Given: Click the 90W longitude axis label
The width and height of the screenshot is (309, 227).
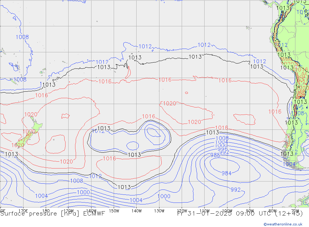Looking at the screenshot, I should click(250, 210).
